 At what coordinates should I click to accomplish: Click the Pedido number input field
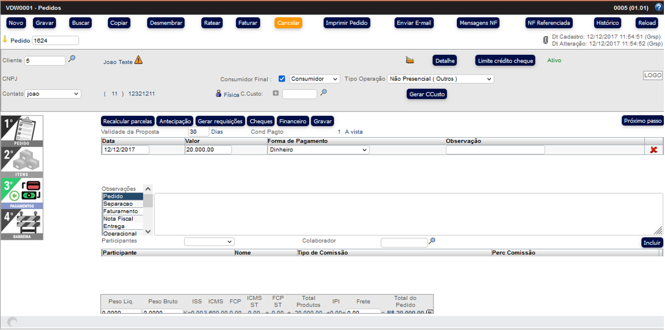coord(55,41)
